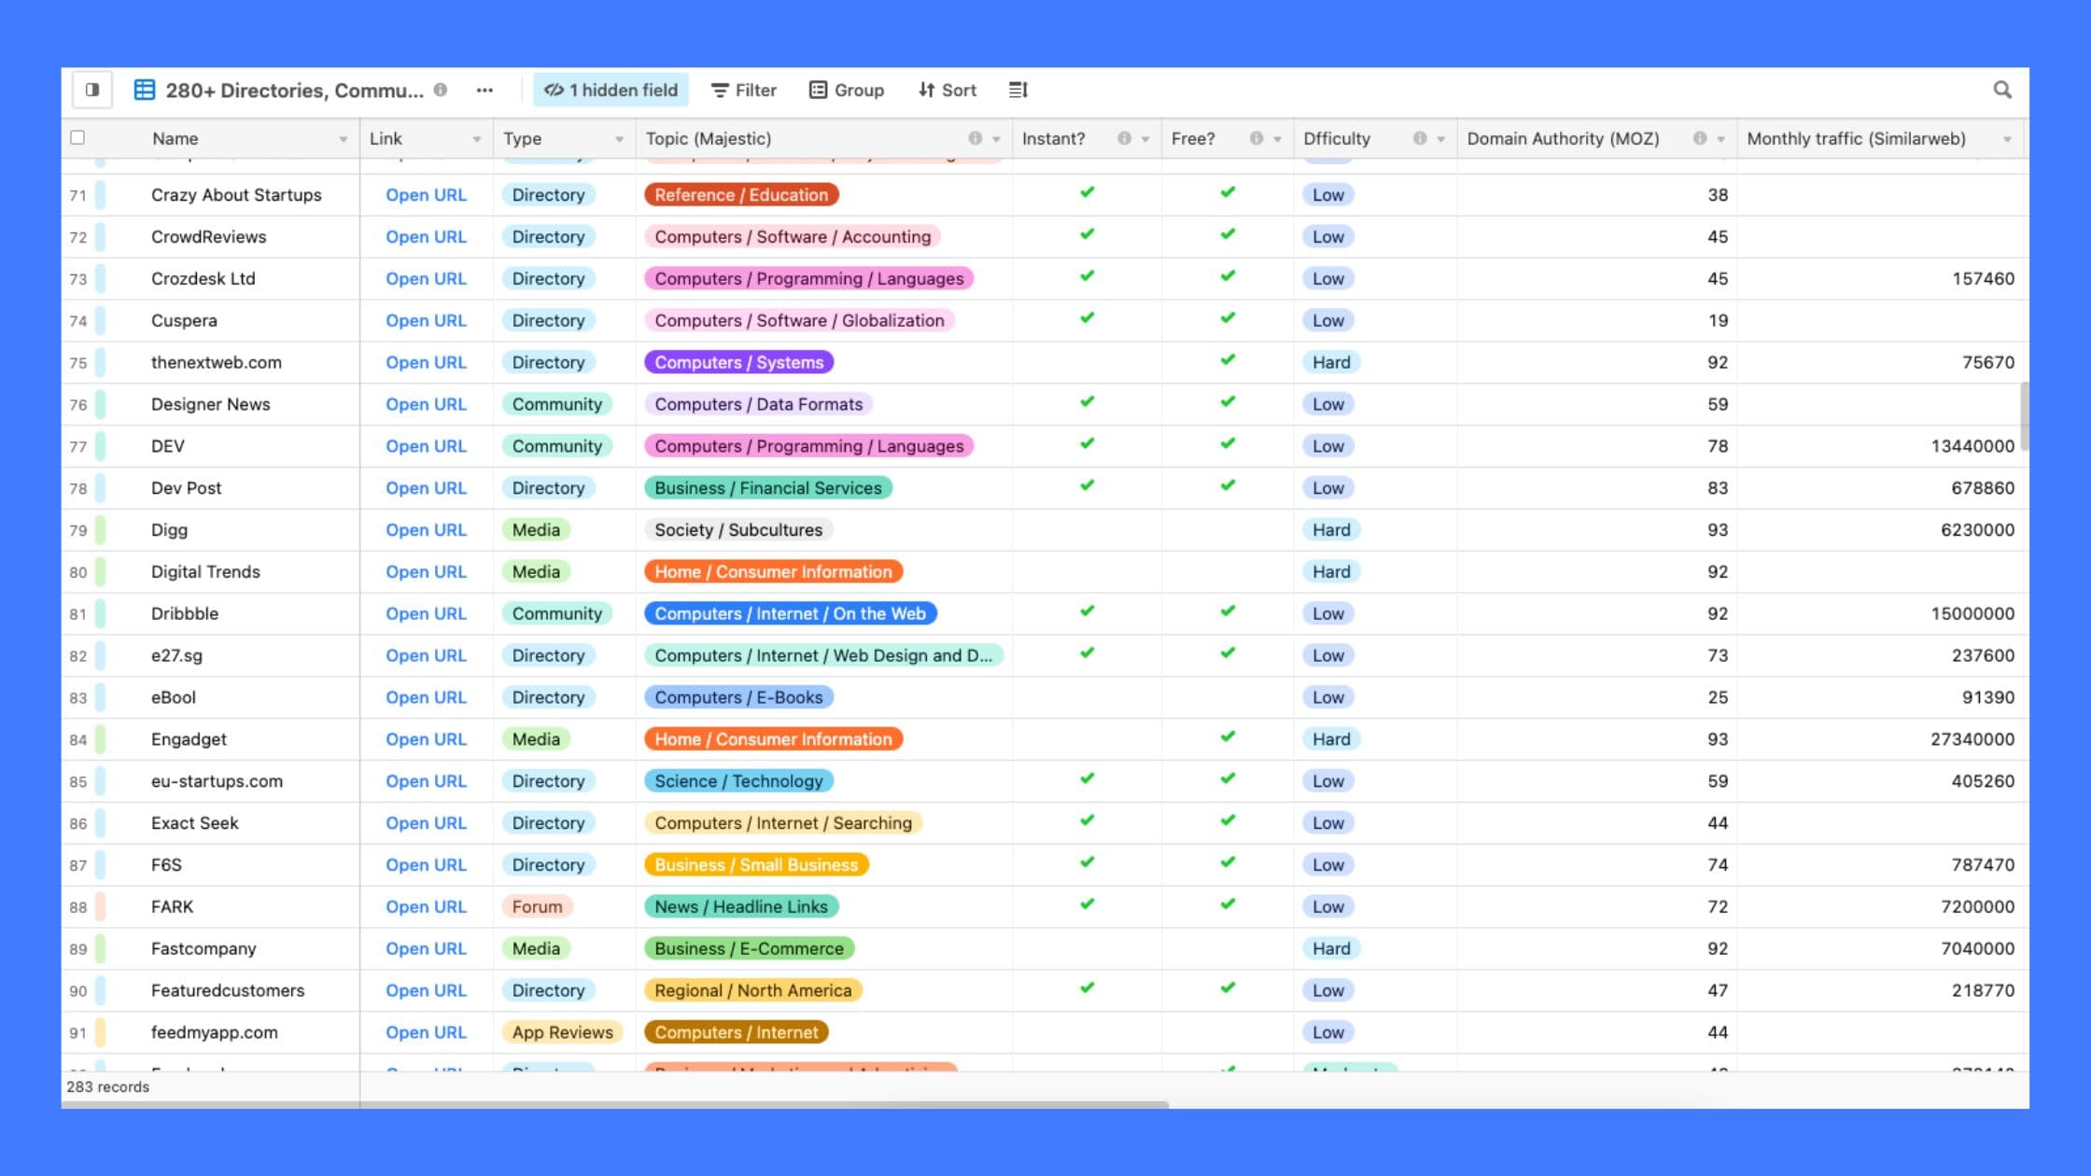Open URL for the FARK row
Image resolution: width=2091 pixels, height=1176 pixels.
click(x=426, y=906)
